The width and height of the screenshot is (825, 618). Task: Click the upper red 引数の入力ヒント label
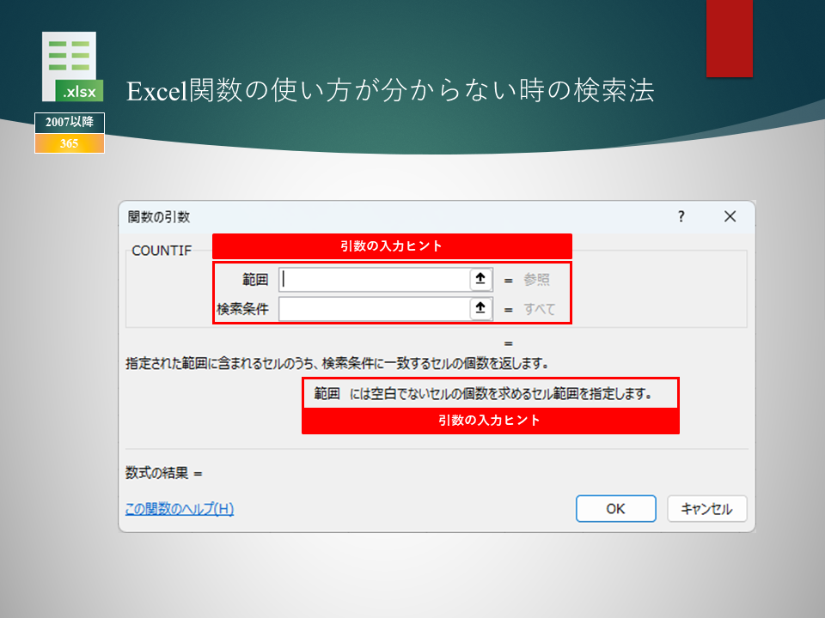pos(392,246)
